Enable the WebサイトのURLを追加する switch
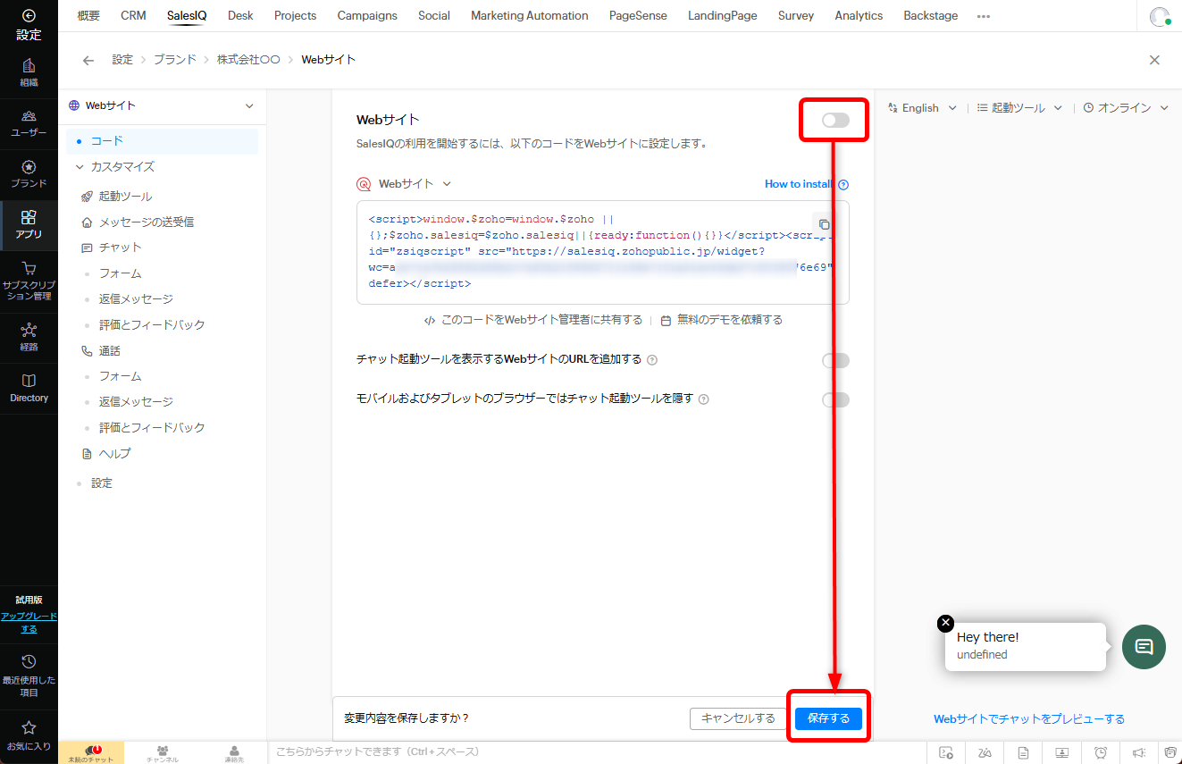 (x=835, y=360)
